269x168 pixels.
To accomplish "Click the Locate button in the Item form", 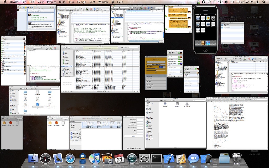I will tap(133, 136).
